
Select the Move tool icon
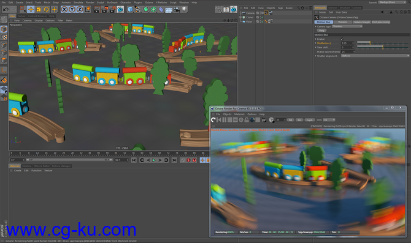tap(31, 10)
